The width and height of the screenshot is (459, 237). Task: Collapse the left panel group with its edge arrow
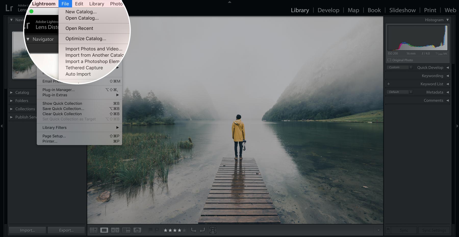coord(2,126)
